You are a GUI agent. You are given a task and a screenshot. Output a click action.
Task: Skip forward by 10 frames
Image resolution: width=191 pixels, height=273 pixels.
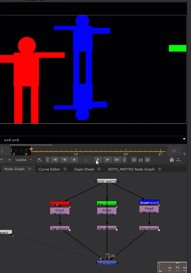147,160
